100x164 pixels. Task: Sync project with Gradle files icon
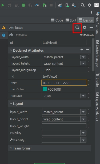click(x=60, y=5)
